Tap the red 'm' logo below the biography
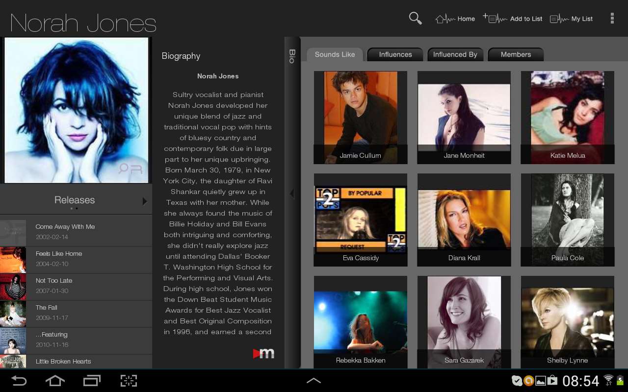Viewport: 628px width, 392px height. (x=264, y=353)
